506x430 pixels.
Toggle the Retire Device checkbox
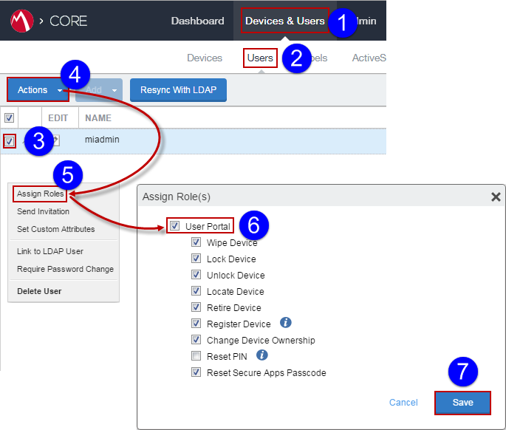(196, 307)
